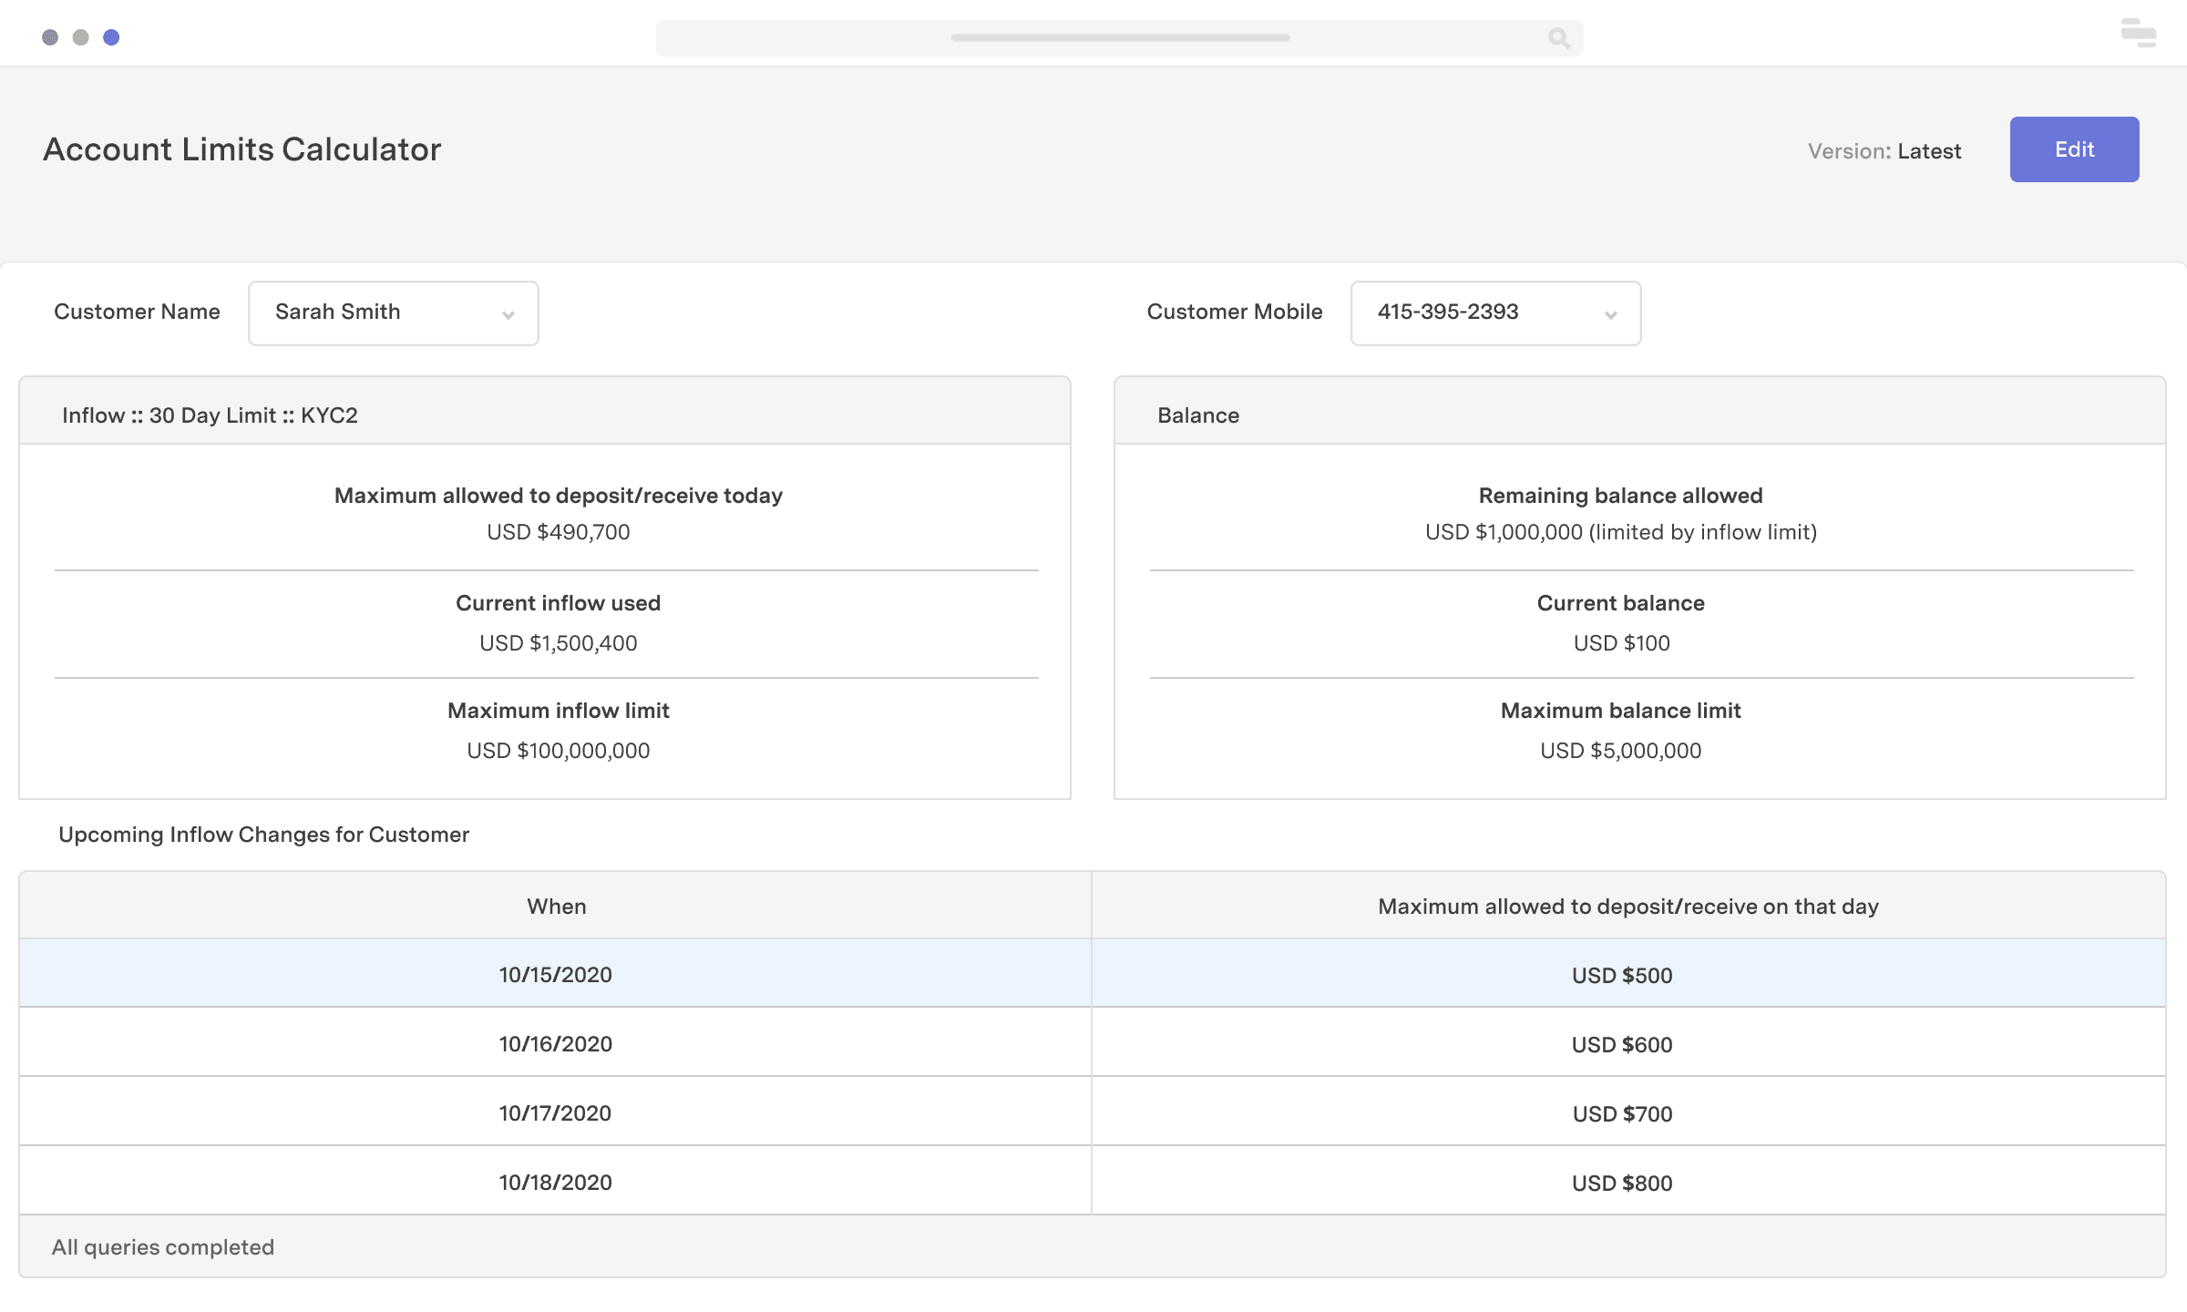Image resolution: width=2187 pixels, height=1312 pixels.
Task: Click the All queries completed status bar
Action: (163, 1246)
